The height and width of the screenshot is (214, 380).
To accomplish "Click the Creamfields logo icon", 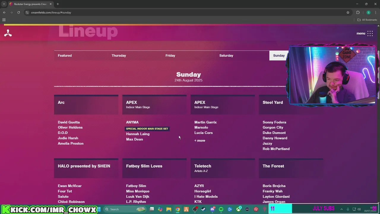I will 8,33.
